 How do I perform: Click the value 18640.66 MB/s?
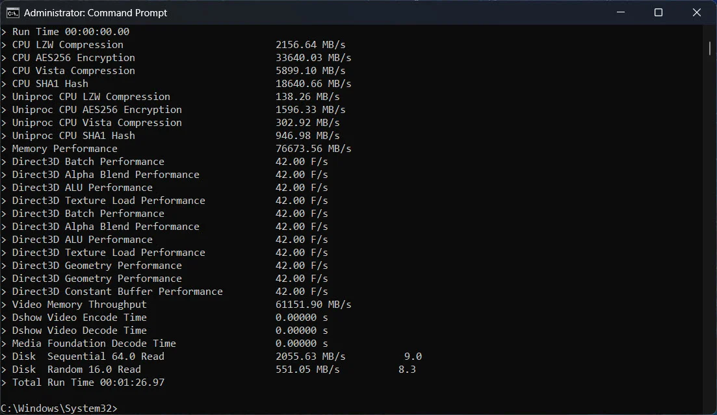[313, 84]
